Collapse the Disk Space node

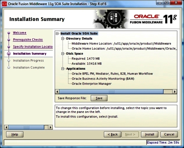click(x=63, y=54)
